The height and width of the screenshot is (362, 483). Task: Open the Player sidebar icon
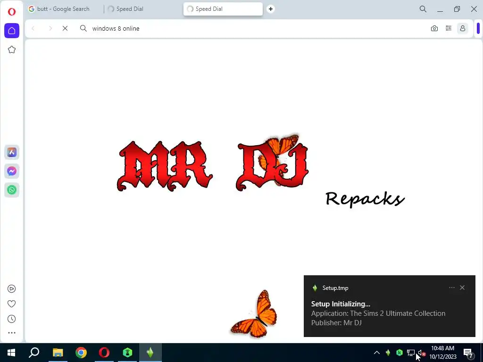pos(11,289)
